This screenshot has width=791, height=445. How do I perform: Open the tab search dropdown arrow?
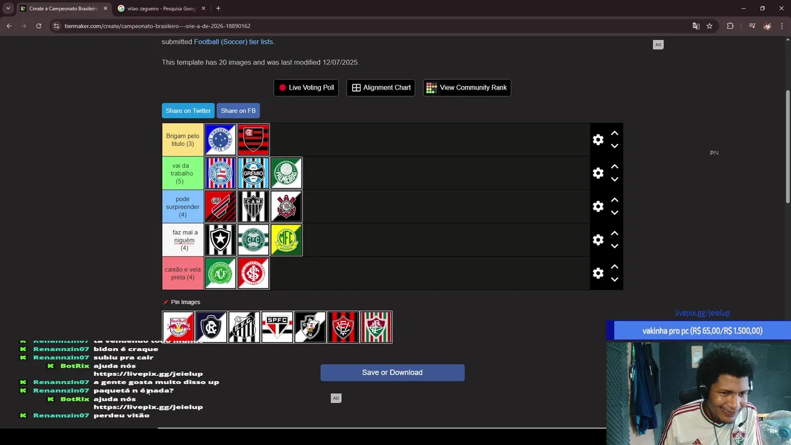[x=8, y=9]
